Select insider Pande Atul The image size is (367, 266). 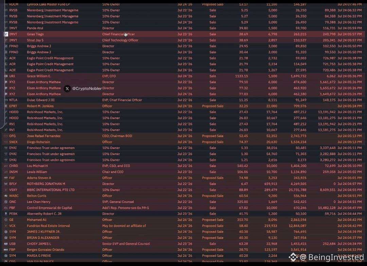pos(35,28)
